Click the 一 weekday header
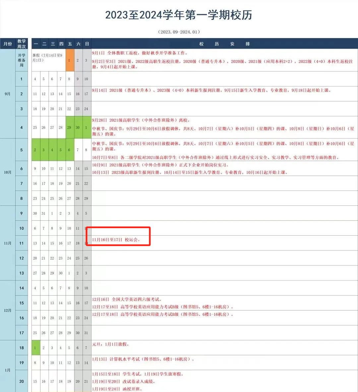The image size is (358, 392). pos(36,44)
